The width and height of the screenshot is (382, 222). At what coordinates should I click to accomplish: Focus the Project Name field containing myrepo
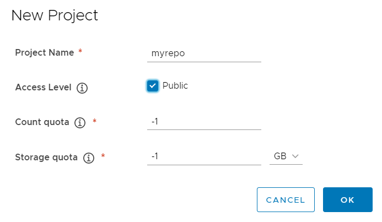pos(204,54)
